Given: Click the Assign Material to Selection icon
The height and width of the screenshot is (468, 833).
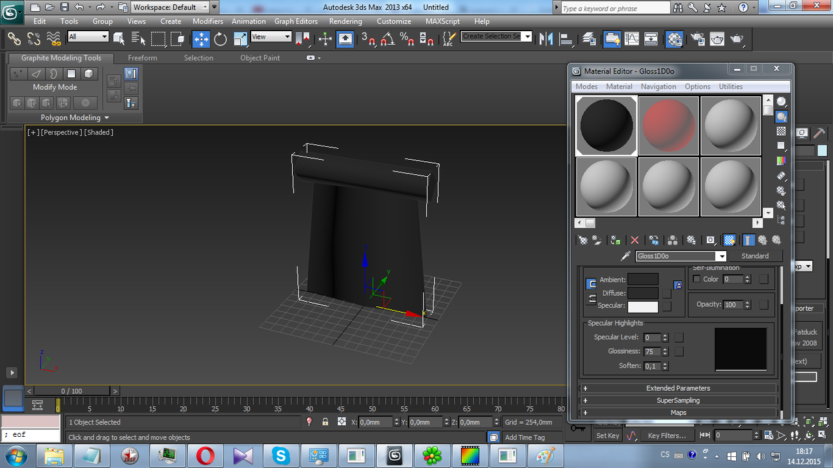Looking at the screenshot, I should click(x=615, y=240).
